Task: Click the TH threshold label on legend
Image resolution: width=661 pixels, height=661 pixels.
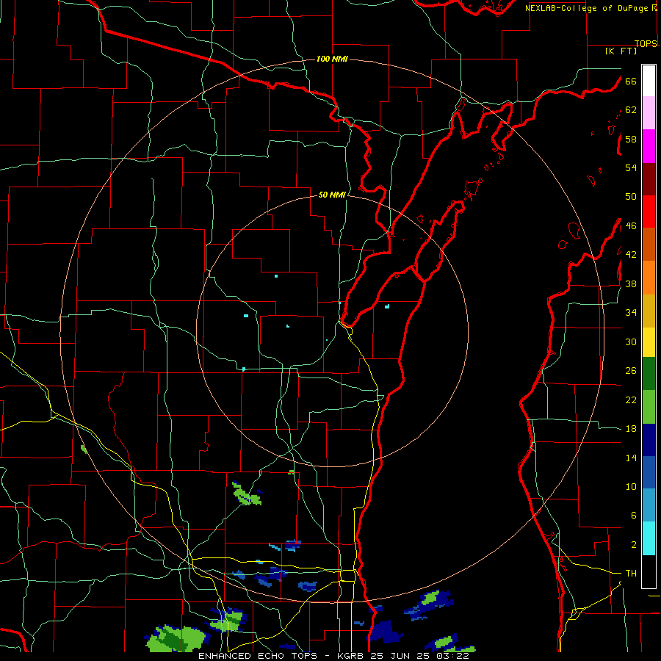Action: (631, 574)
